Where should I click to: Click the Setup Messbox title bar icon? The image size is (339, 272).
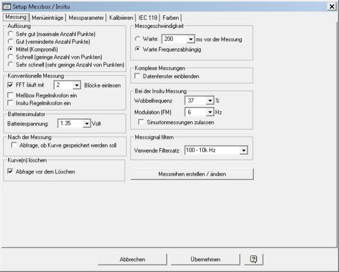[6, 6]
